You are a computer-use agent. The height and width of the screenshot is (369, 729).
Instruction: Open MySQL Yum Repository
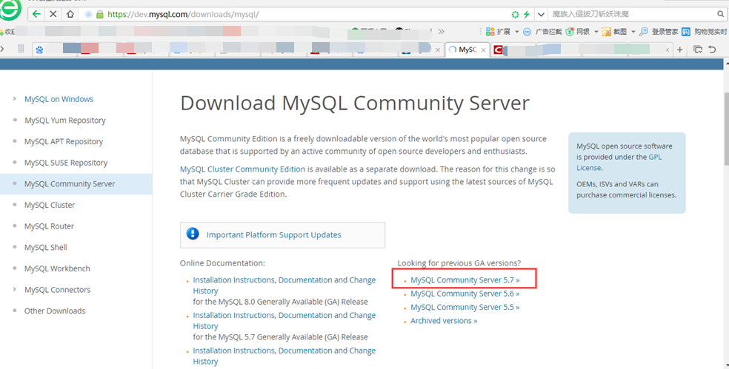tap(65, 121)
